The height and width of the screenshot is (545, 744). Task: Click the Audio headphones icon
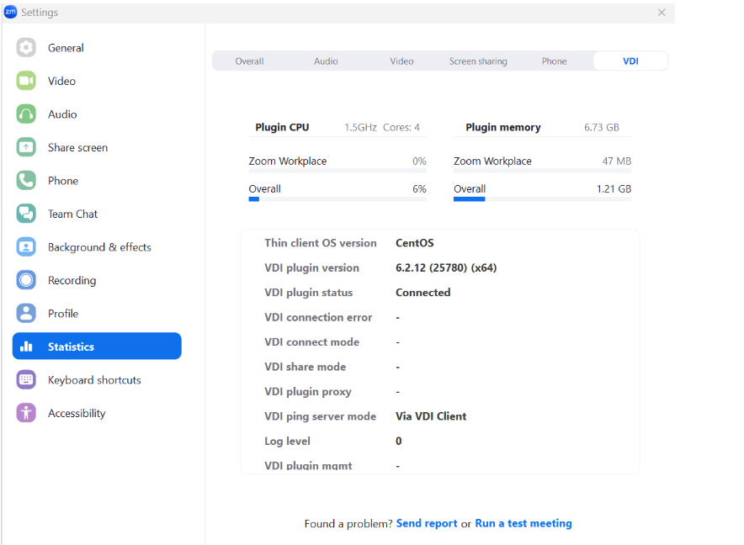pyautogui.click(x=26, y=114)
